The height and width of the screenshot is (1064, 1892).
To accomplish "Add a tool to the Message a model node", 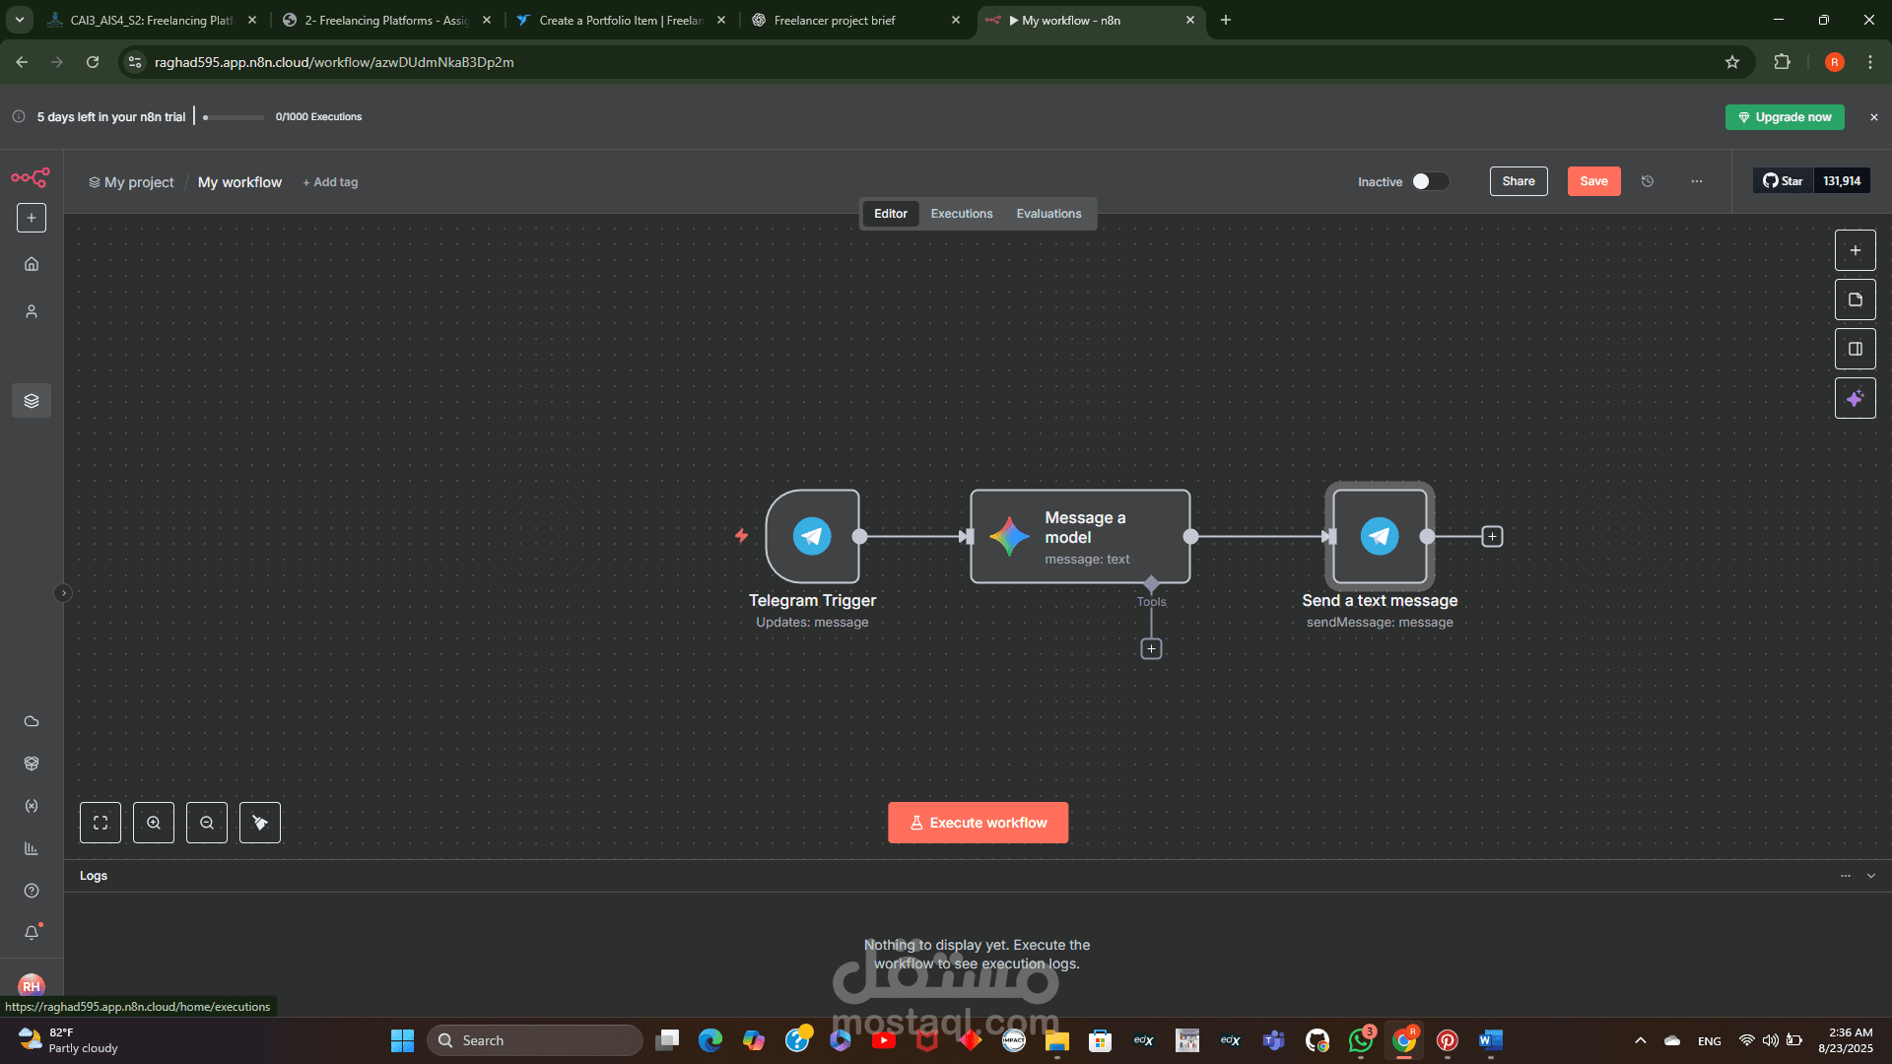I will coord(1151,648).
